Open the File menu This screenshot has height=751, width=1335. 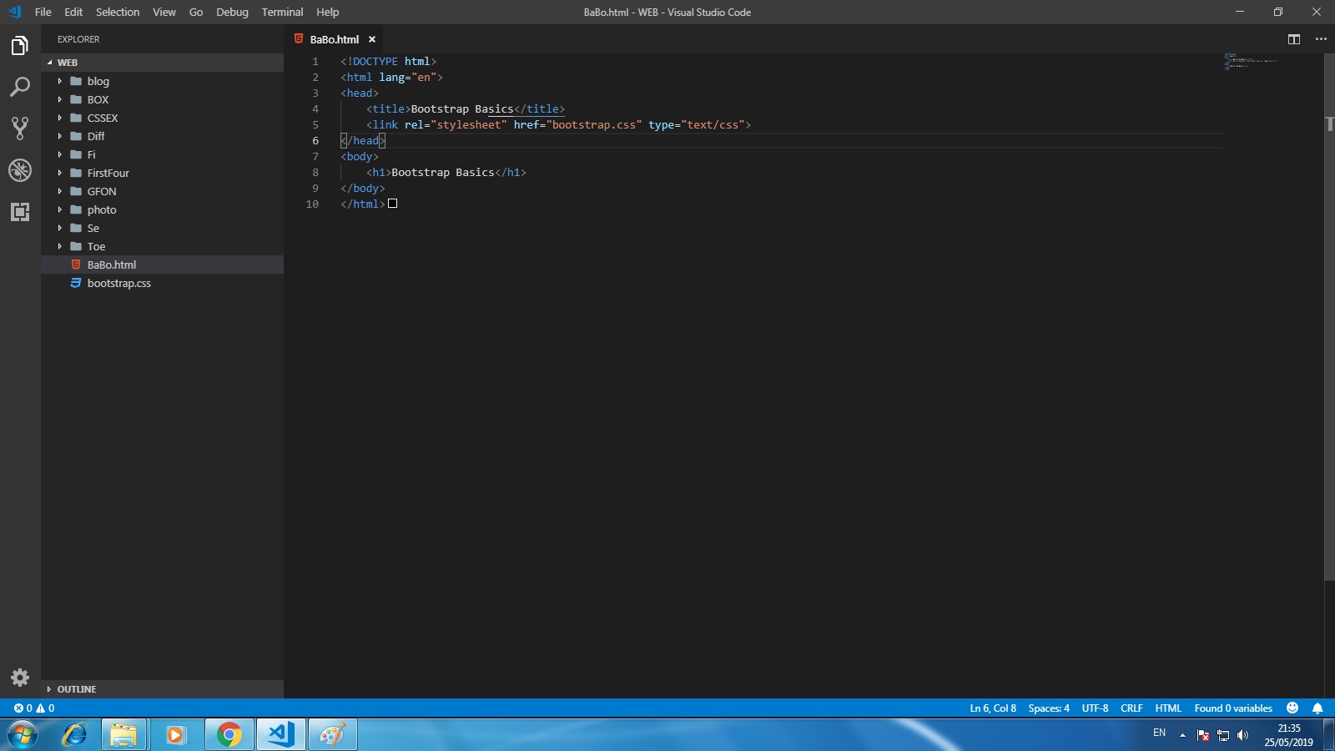tap(43, 12)
